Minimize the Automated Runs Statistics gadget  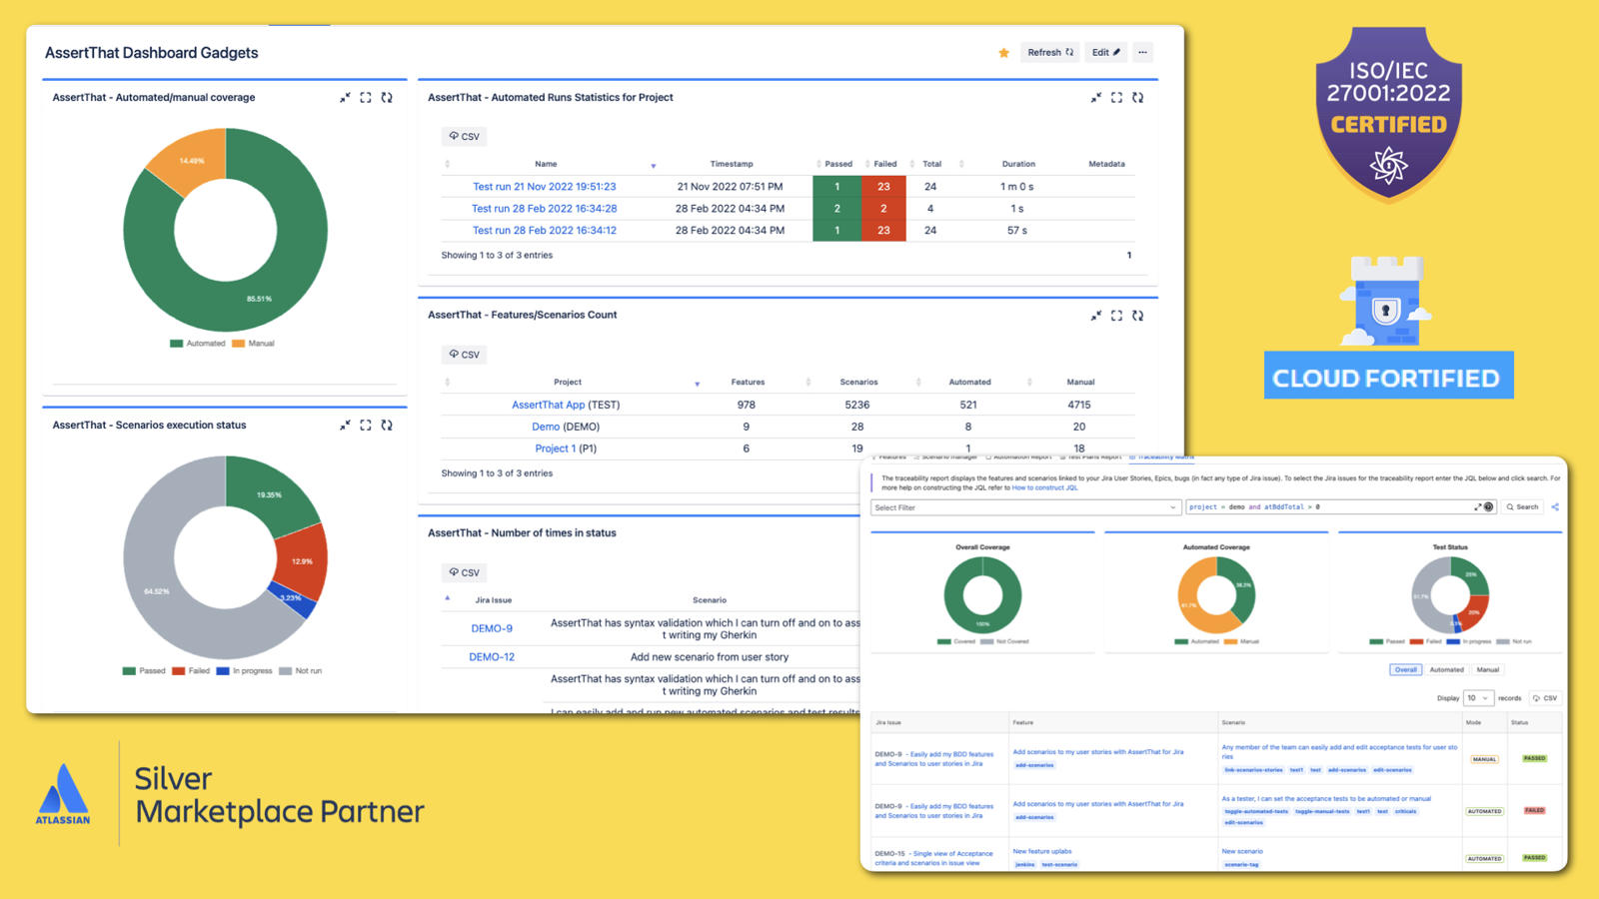pyautogui.click(x=1096, y=98)
